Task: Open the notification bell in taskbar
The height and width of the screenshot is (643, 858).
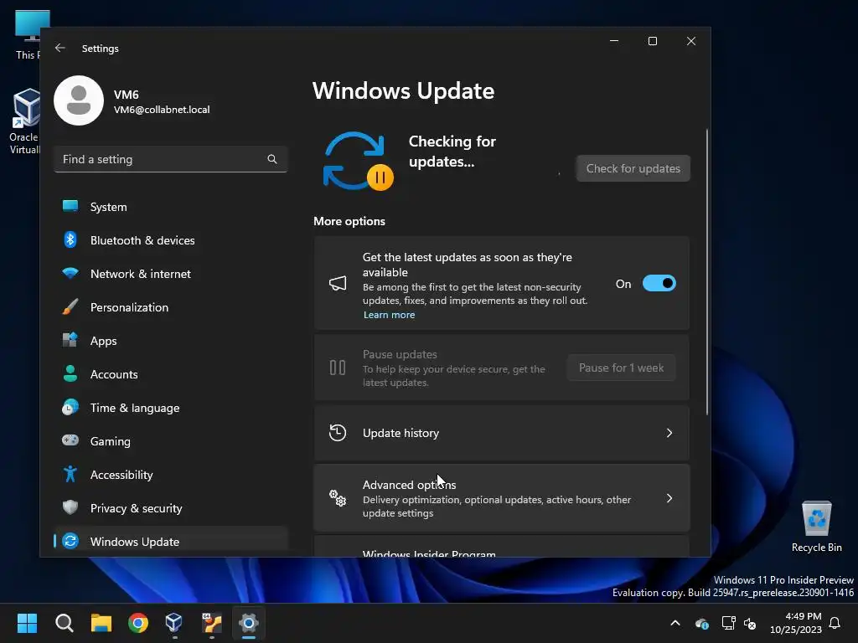Action: (835, 623)
